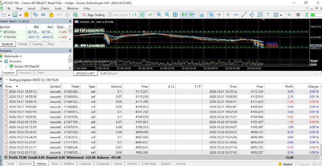Open the Market shopping bag icon
Viewport: 322px width, 166px height.
click(51, 15)
